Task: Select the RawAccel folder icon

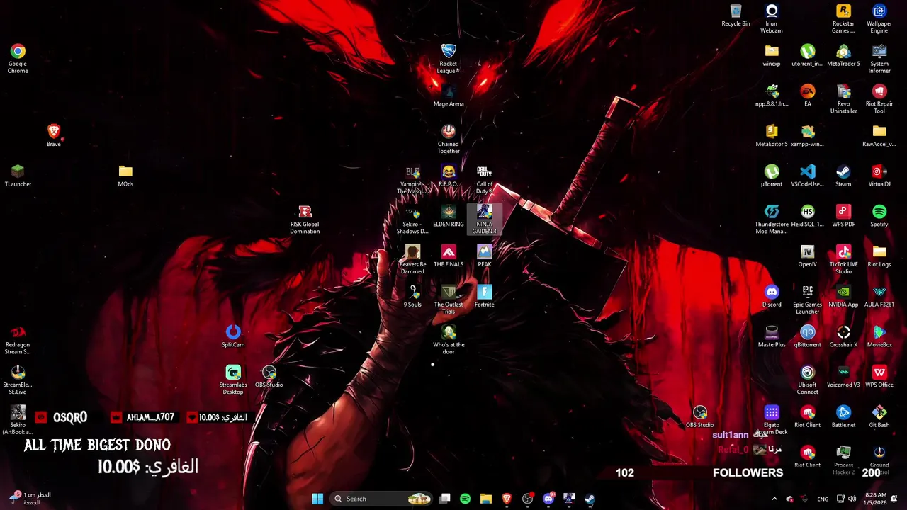Action: click(879, 135)
